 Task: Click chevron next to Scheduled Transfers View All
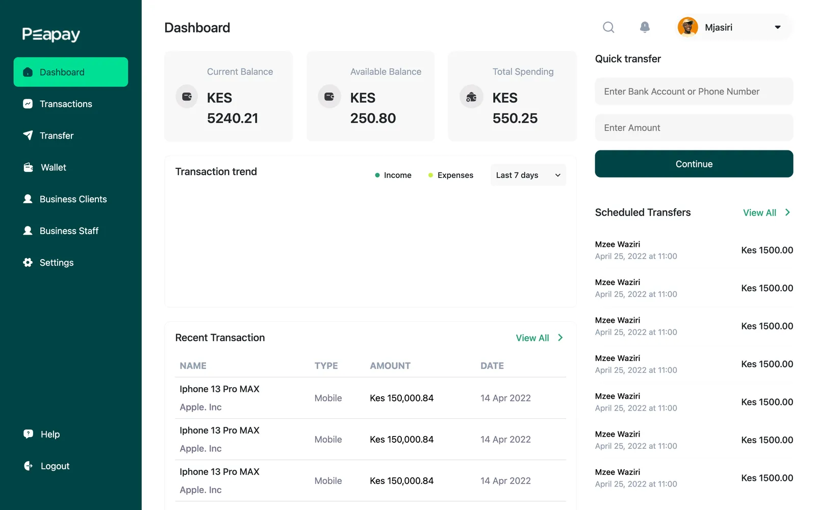coord(787,212)
